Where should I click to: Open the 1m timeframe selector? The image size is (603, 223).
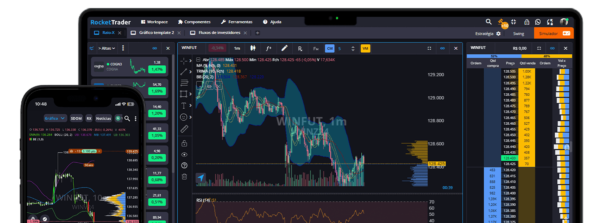[237, 48]
